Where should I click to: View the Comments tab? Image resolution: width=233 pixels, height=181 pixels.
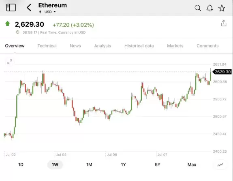point(207,46)
